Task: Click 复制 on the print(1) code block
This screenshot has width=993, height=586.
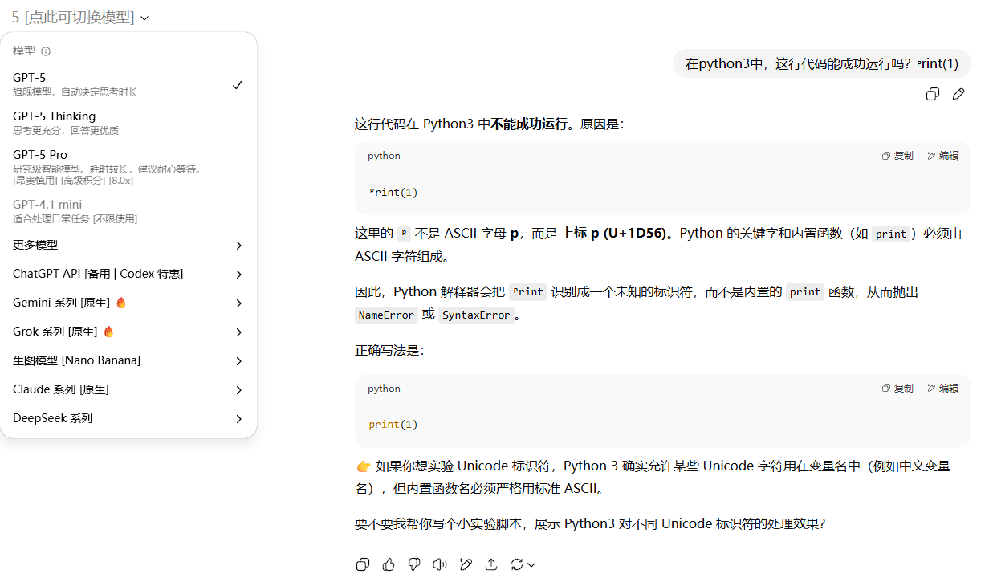Action: tap(896, 388)
